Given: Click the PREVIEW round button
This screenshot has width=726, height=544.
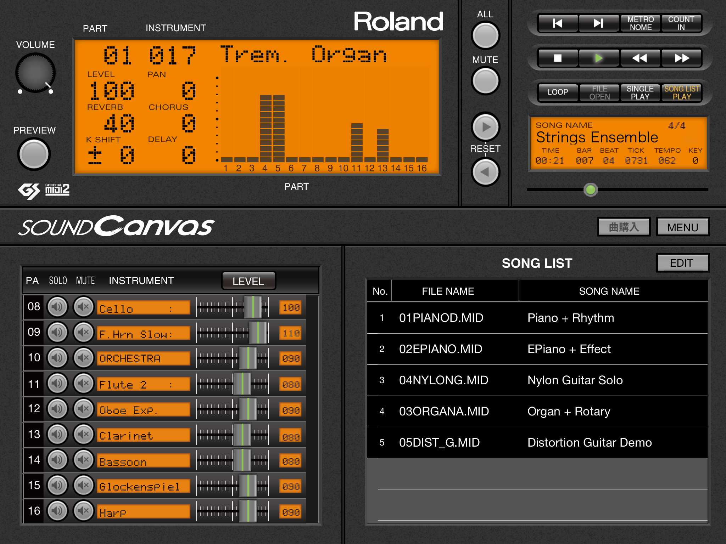Looking at the screenshot, I should [34, 154].
